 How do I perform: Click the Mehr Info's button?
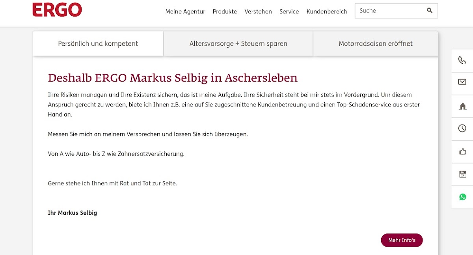(402, 240)
